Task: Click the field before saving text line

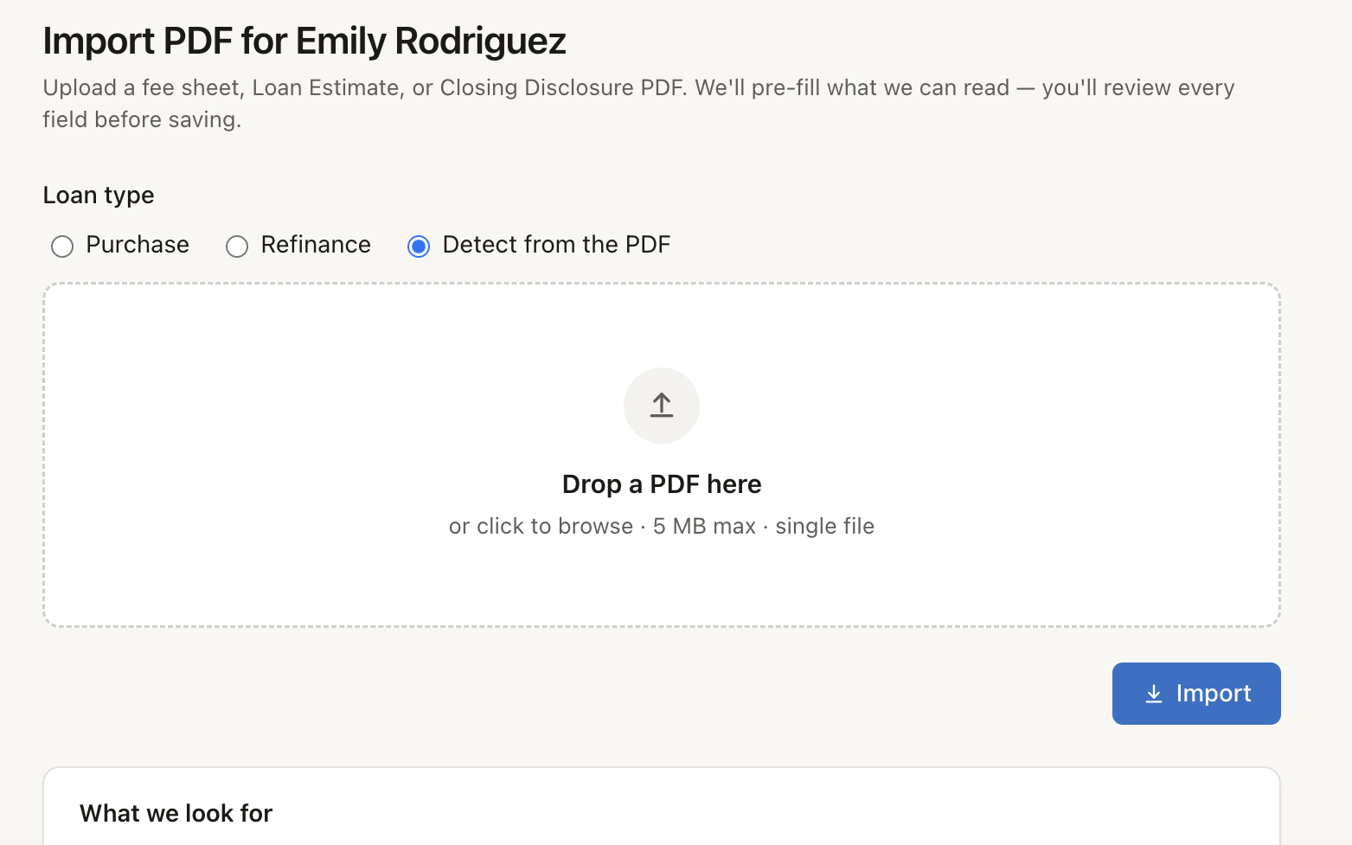Action: (142, 119)
